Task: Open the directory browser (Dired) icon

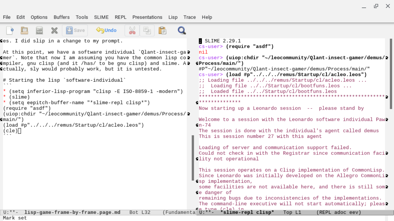Action: pyautogui.click(x=39, y=30)
